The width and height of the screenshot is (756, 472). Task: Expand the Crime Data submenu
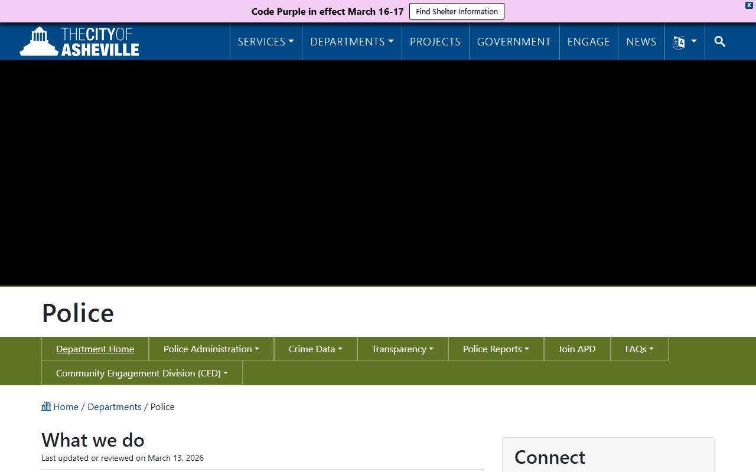tap(315, 349)
